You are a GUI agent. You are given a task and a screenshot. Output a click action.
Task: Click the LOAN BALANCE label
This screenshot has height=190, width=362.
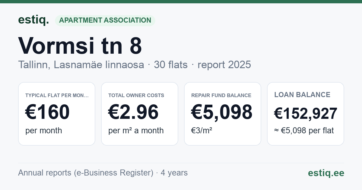coord(302,95)
